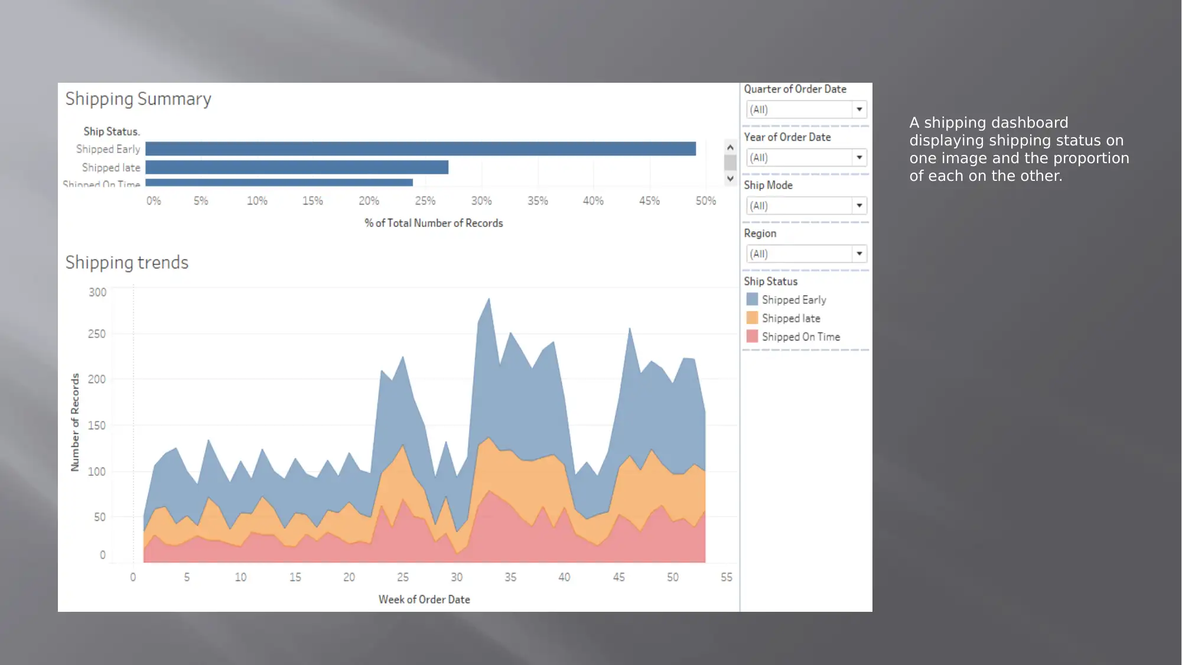
Task: Toggle the Region filter dropdown
Action: pyautogui.click(x=858, y=254)
